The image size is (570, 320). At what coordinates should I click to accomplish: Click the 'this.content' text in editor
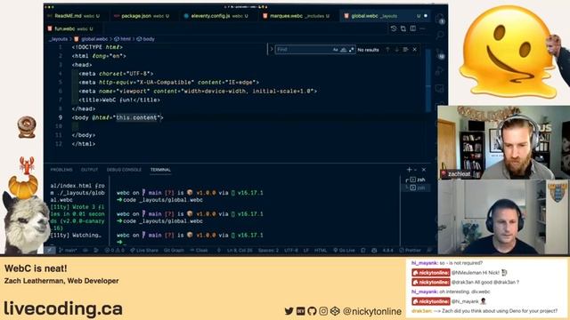click(x=136, y=117)
